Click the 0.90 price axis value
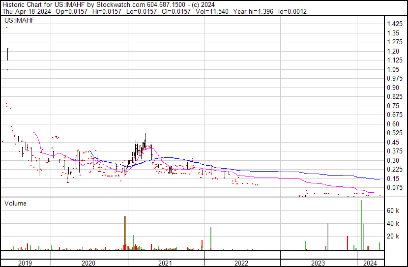Screen dimensions: 408x267 click(393, 88)
